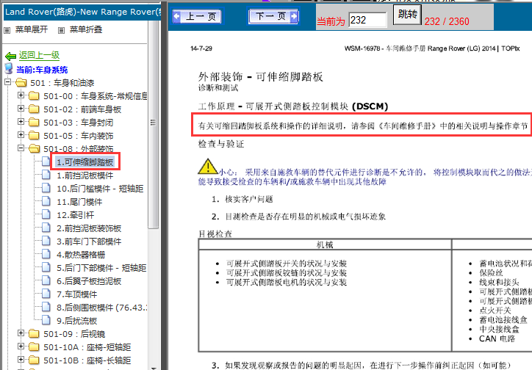Click the 501-10A folder icon
Screen dimensions: 532x370
point(34,347)
